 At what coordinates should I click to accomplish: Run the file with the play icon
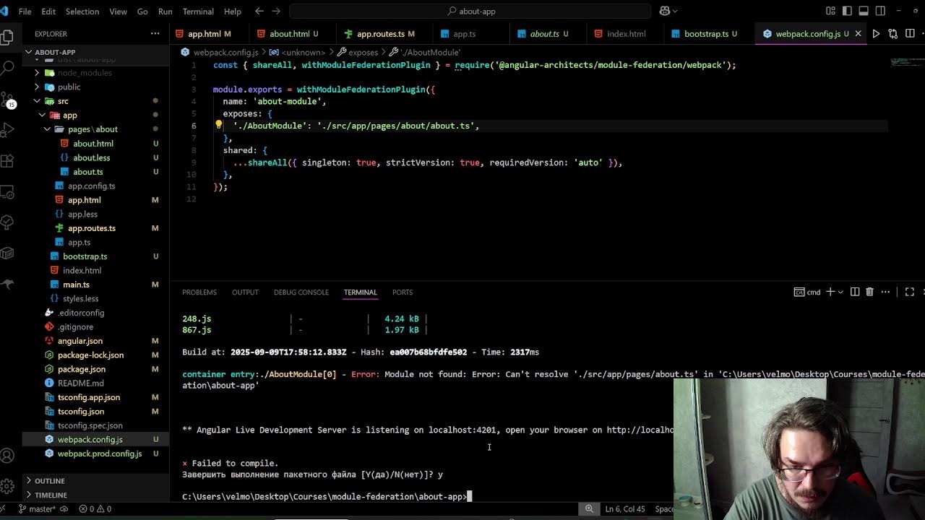pyautogui.click(x=876, y=34)
